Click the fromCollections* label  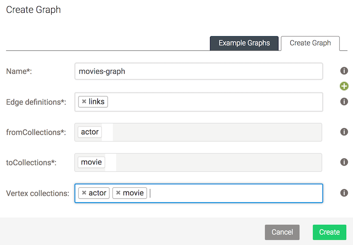pyautogui.click(x=36, y=132)
